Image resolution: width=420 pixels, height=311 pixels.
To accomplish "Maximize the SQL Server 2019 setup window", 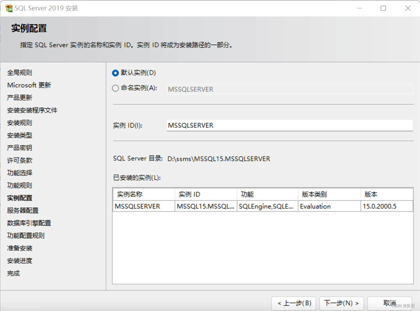I will [383, 8].
